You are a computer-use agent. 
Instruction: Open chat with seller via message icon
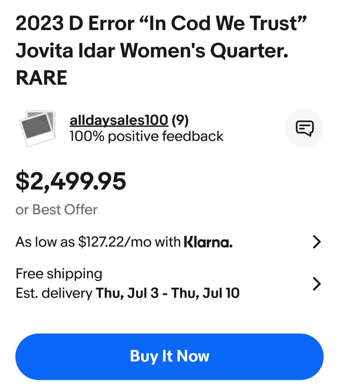[x=304, y=128]
